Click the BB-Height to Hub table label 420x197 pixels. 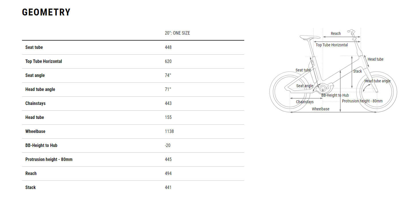point(41,145)
